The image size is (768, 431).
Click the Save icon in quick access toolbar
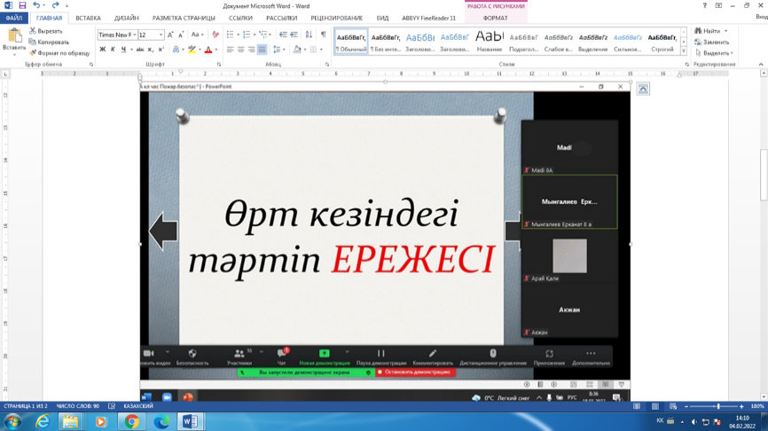22,5
